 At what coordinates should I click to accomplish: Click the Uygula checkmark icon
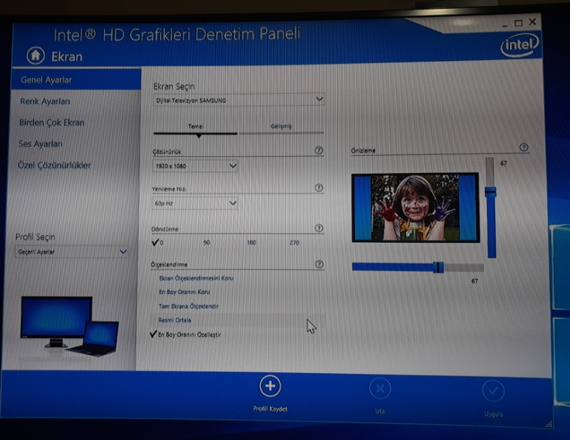(493, 391)
